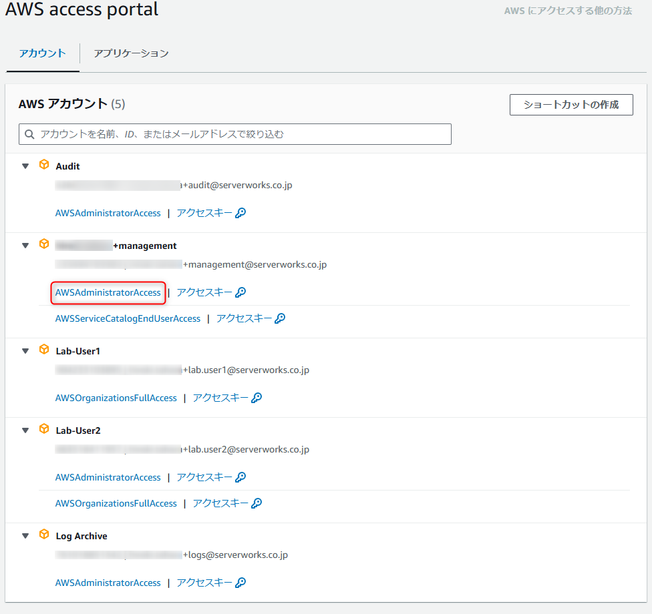This screenshot has height=614, width=652.
Task: Click key icon beside AWSServiceCatalogEndUserAccess
Action: (280, 318)
